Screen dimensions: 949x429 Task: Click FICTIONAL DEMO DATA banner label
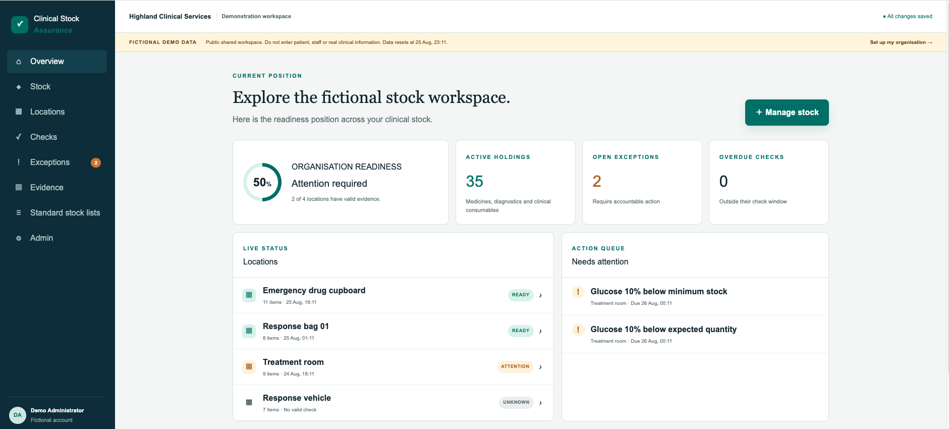(162, 42)
